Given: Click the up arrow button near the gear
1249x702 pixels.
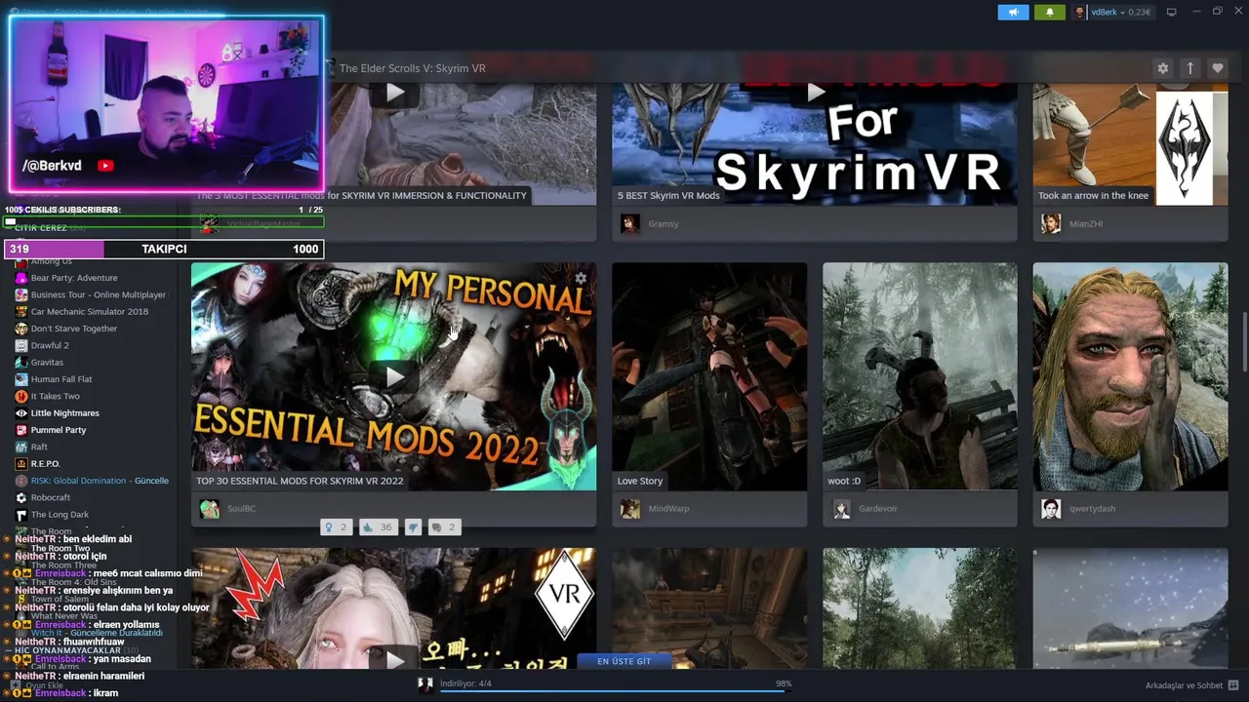Looking at the screenshot, I should point(1189,68).
